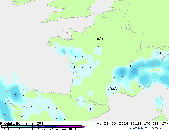Click the '(18+27)' forecast offset text
The height and width of the screenshot is (130, 169).
click(160, 124)
